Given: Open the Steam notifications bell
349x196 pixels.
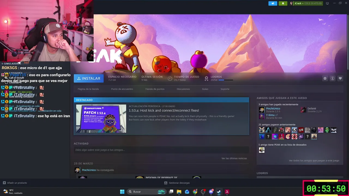Looking at the screenshot, I should click(x=283, y=3).
